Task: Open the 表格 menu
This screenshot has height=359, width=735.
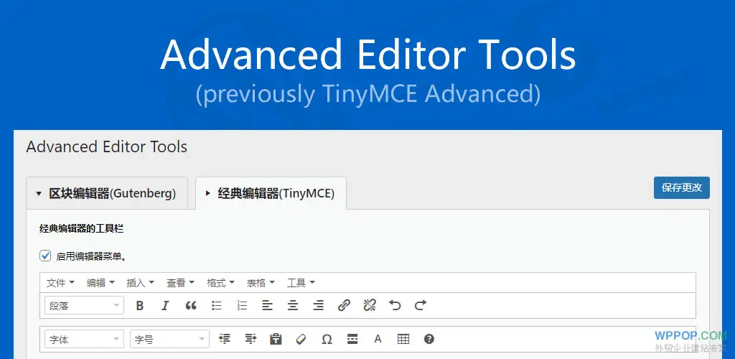Action: click(x=261, y=283)
